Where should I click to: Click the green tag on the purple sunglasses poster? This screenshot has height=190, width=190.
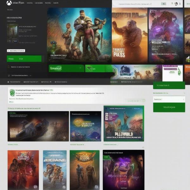click(107, 158)
